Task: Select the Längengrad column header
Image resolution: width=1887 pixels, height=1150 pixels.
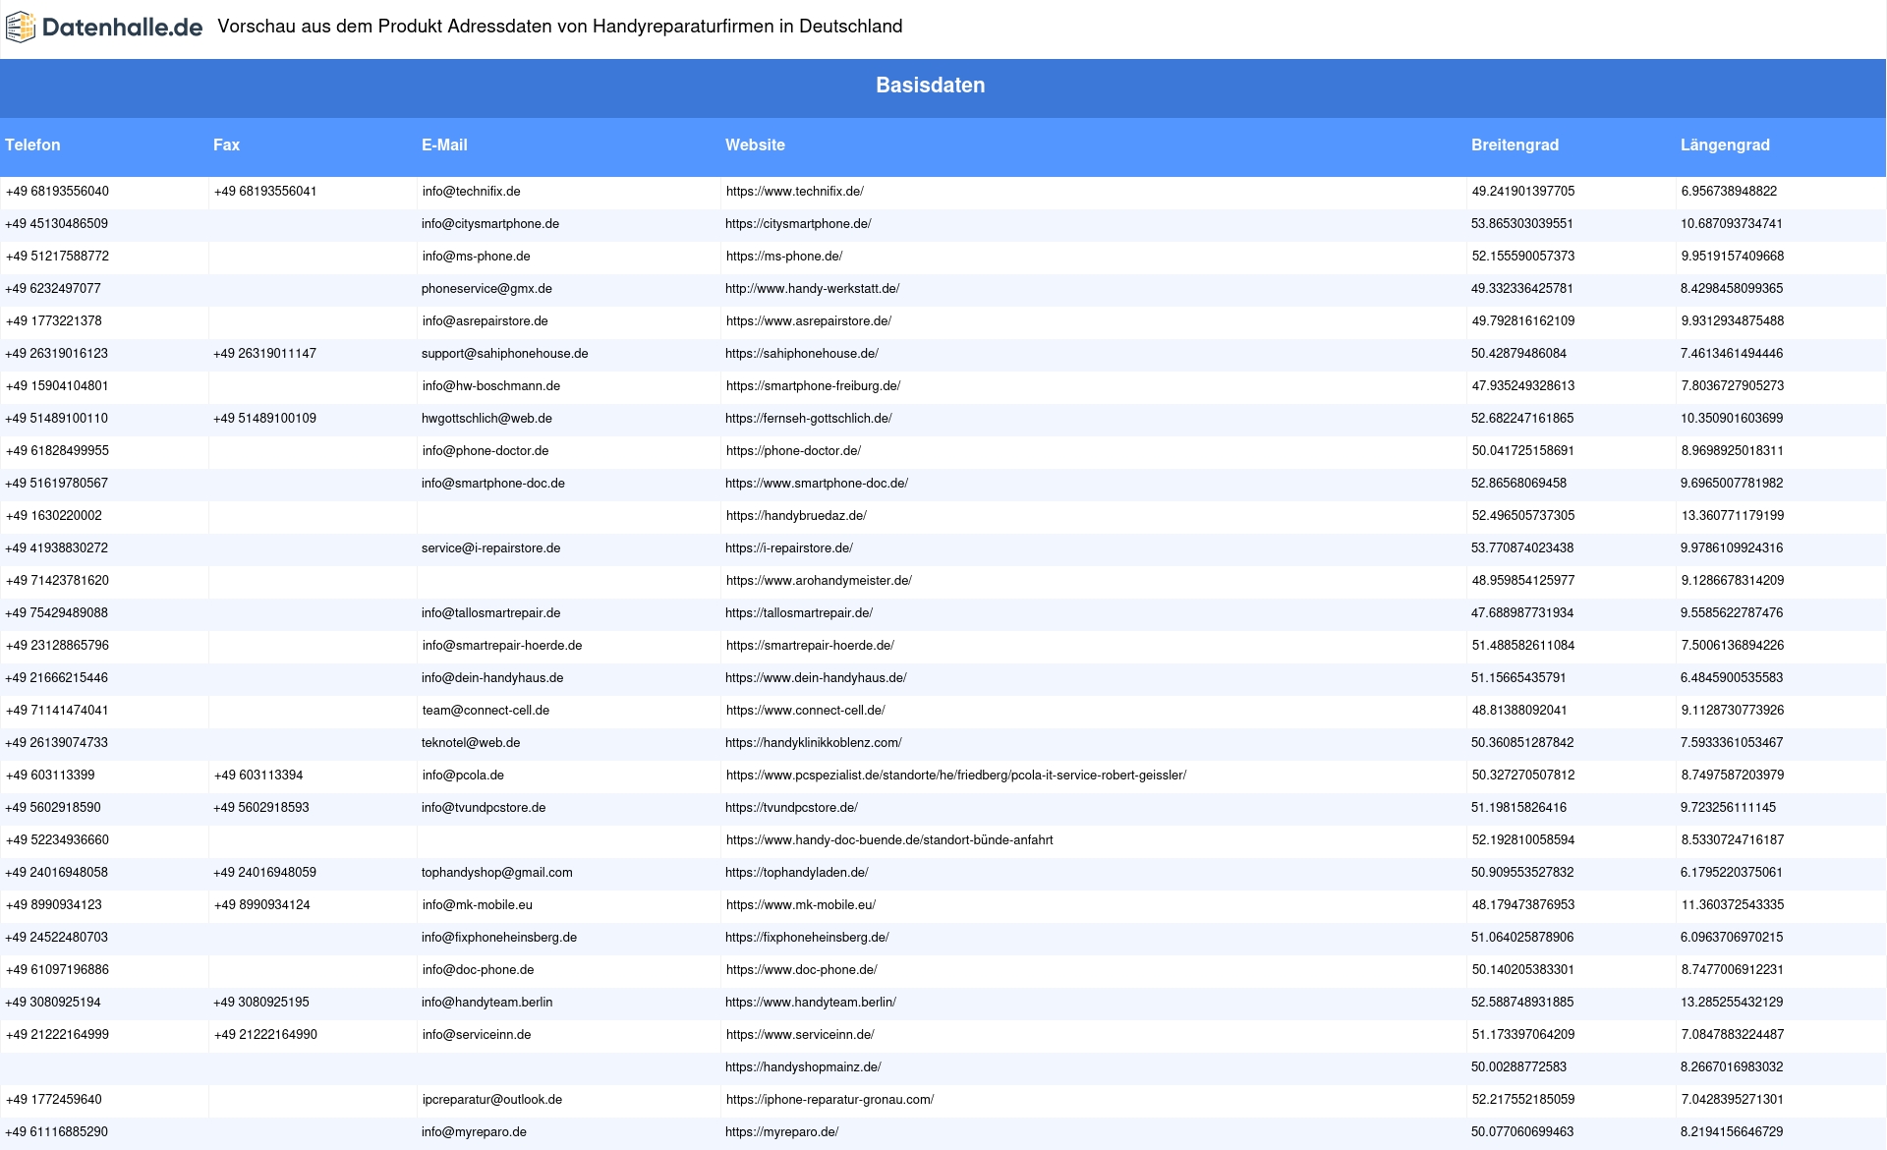Action: point(1725,144)
